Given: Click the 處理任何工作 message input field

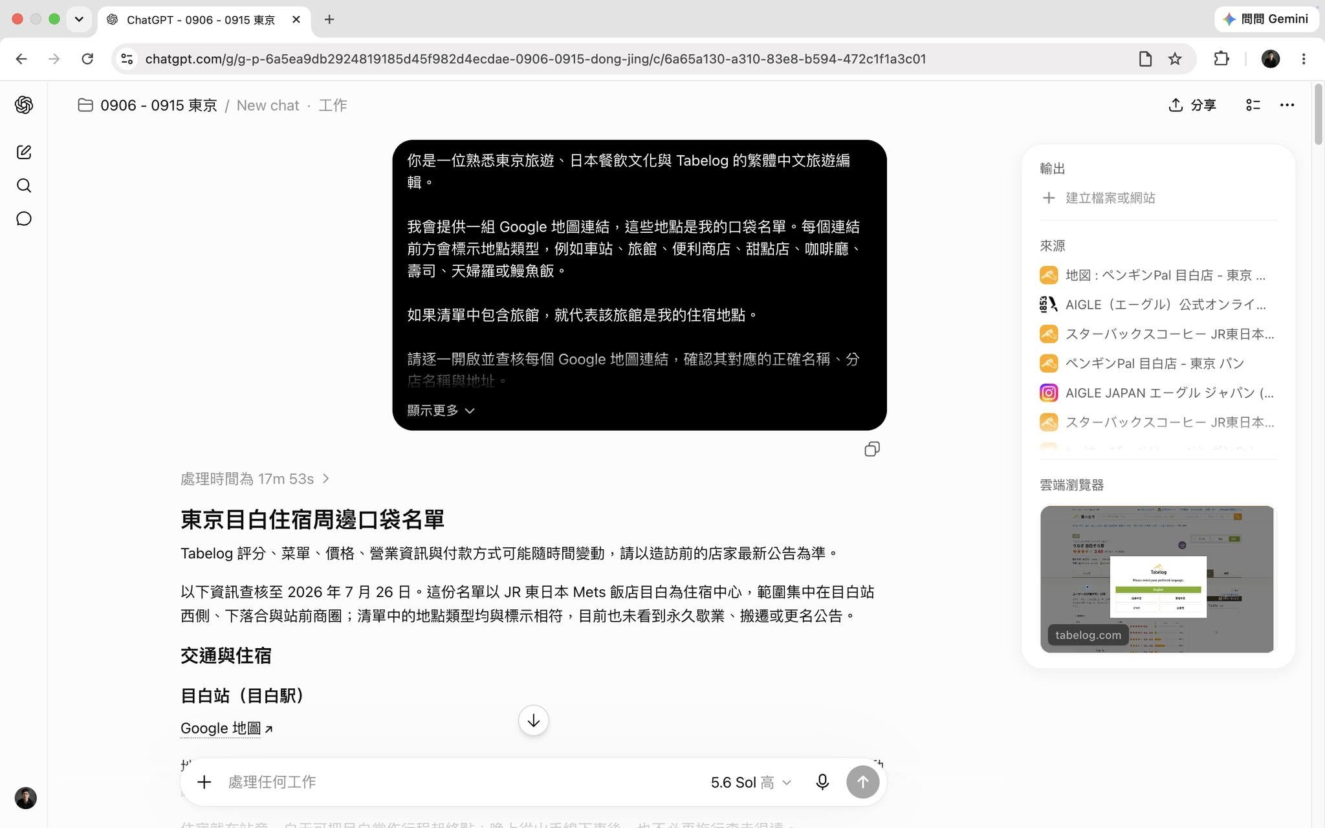Looking at the screenshot, I should coord(463,782).
